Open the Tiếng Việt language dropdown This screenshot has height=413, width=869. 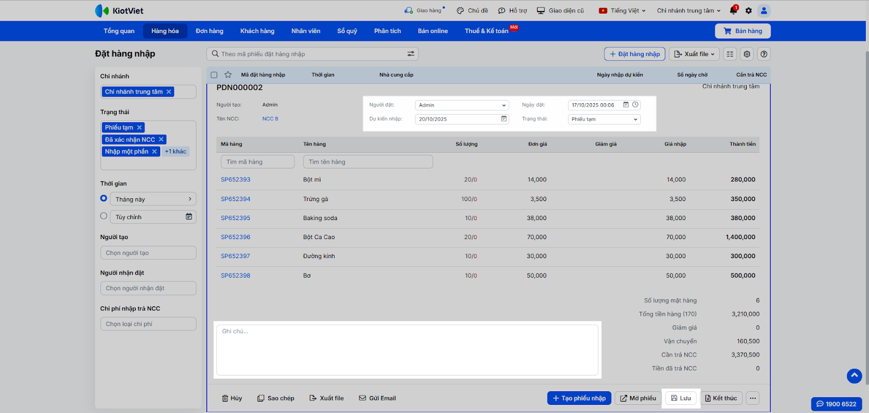pyautogui.click(x=622, y=10)
